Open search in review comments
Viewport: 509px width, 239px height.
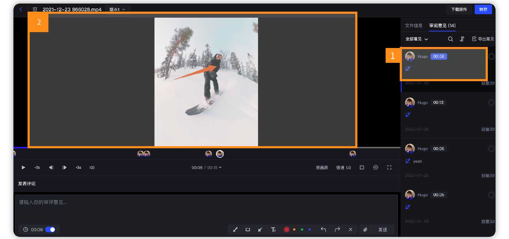point(450,39)
